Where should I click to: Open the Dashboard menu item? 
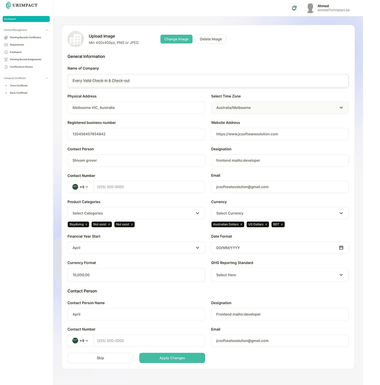(x=26, y=19)
